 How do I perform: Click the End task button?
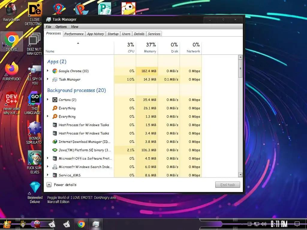[x=228, y=184]
